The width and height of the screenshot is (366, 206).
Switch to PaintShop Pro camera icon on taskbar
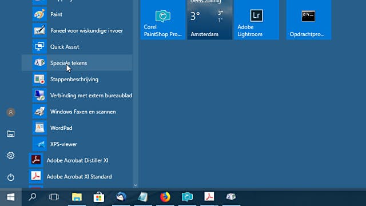pos(187,197)
